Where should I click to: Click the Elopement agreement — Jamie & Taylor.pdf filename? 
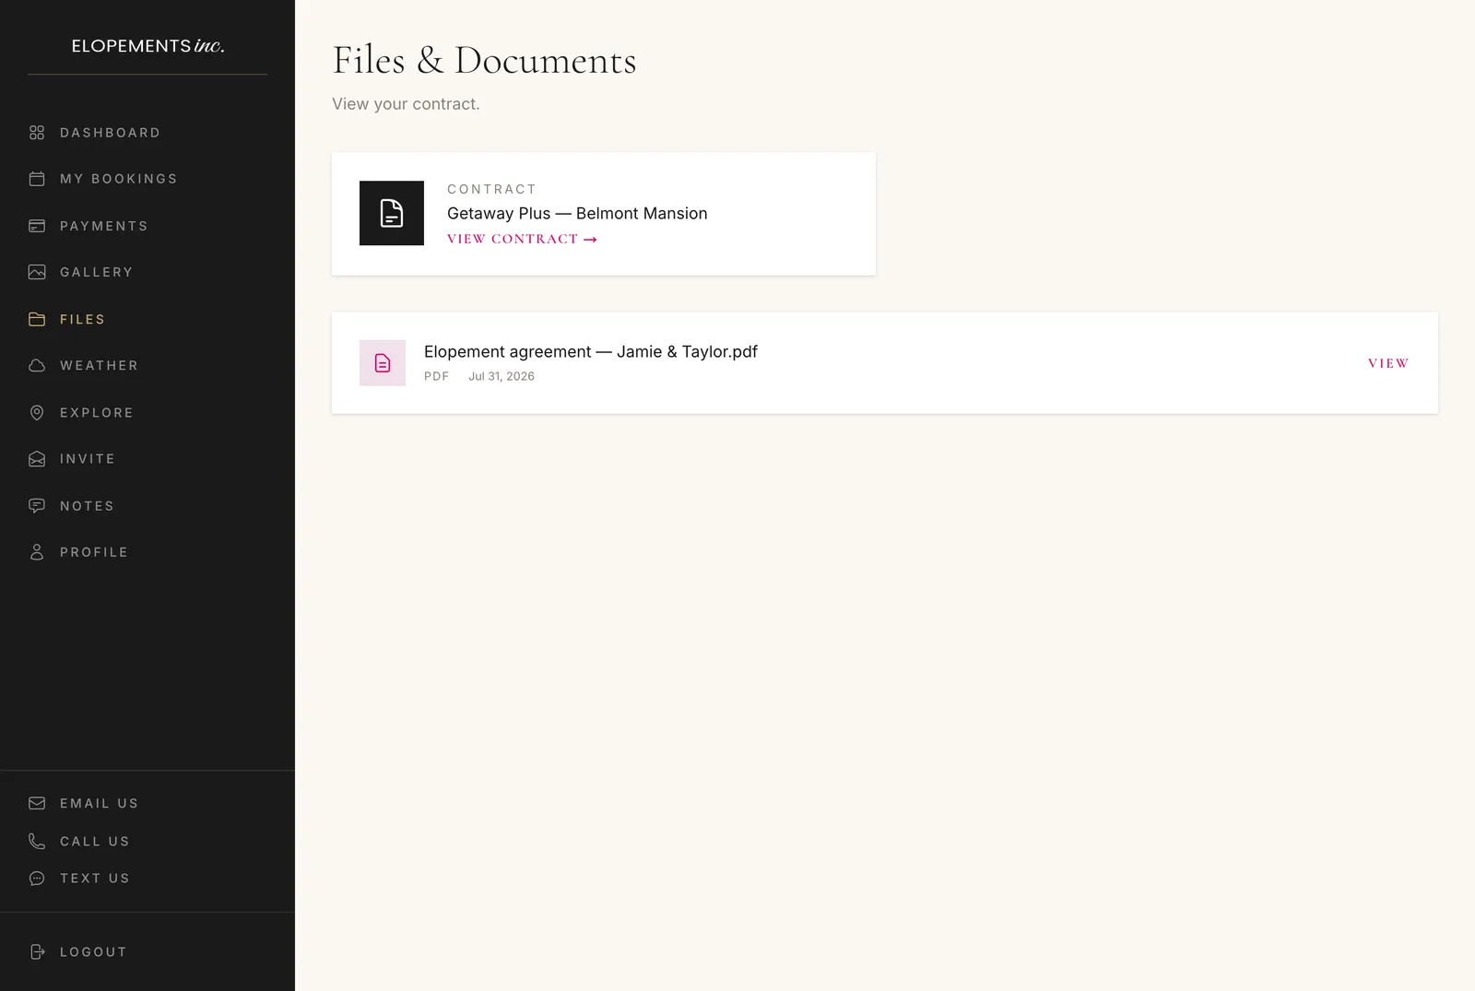[x=591, y=351]
